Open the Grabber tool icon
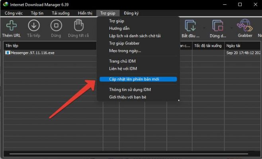Image resolution: width=262 pixels, height=159 pixels. coord(244,26)
